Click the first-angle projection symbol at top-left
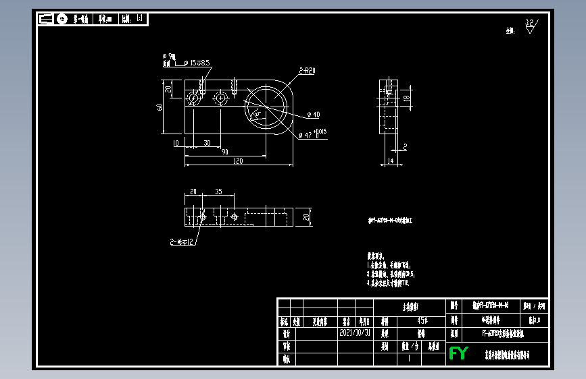586x379 pixels. (x=53, y=19)
